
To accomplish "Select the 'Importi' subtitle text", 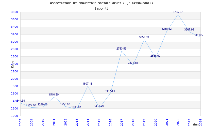I will 101,9.
